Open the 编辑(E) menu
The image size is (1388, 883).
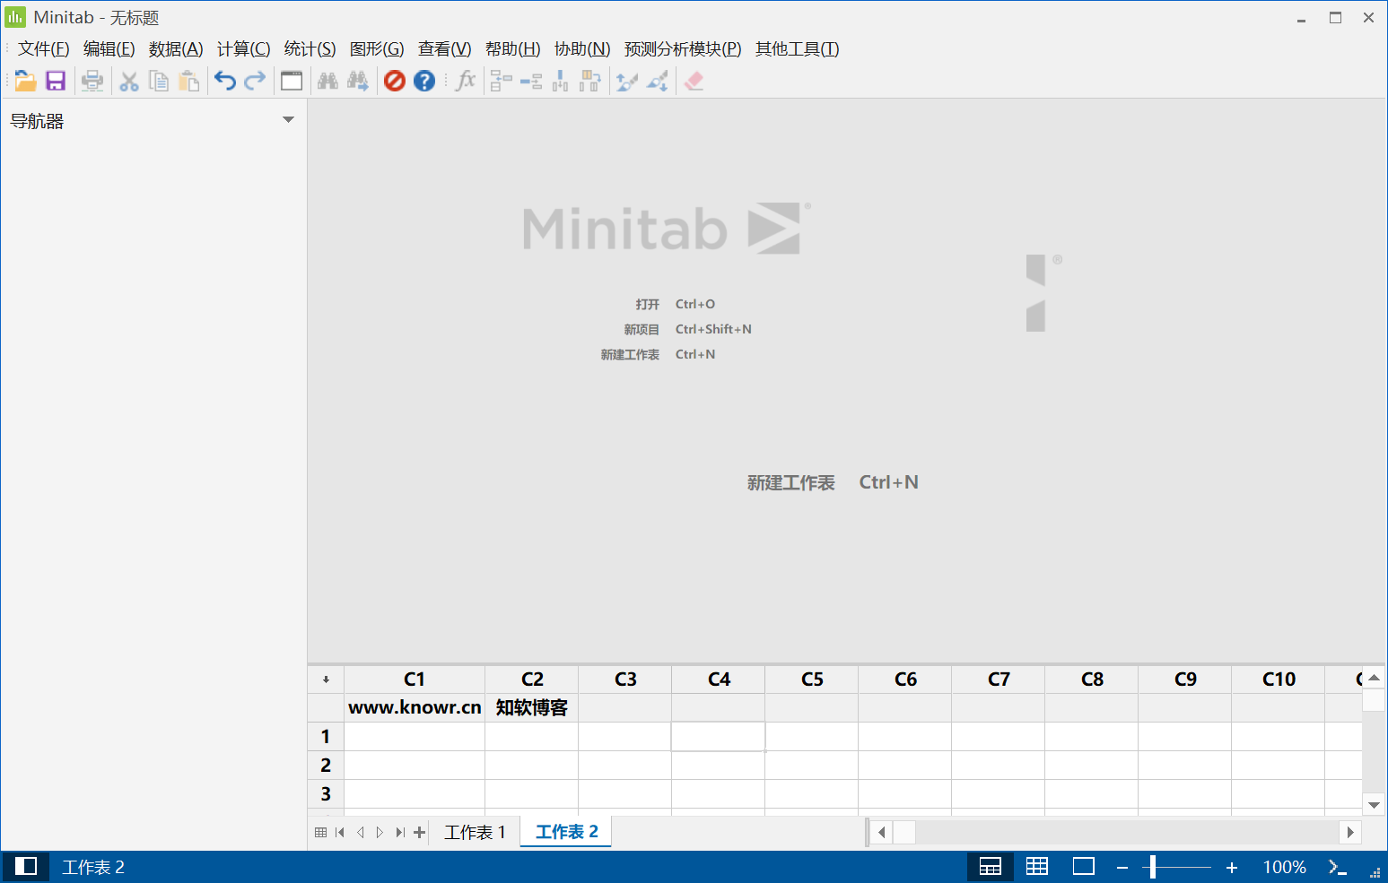(109, 49)
